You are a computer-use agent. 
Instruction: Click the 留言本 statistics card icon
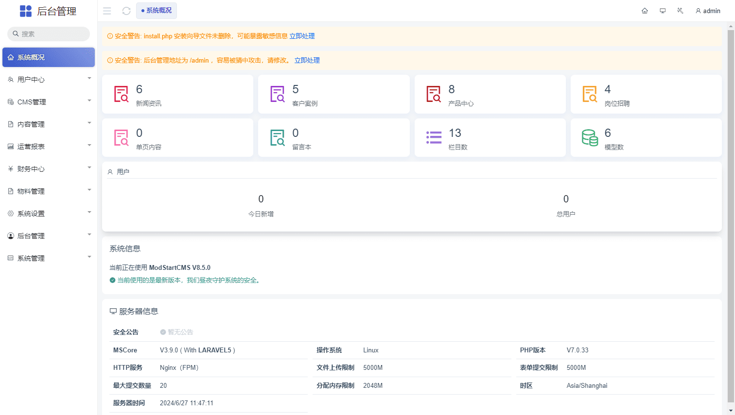[x=278, y=137]
